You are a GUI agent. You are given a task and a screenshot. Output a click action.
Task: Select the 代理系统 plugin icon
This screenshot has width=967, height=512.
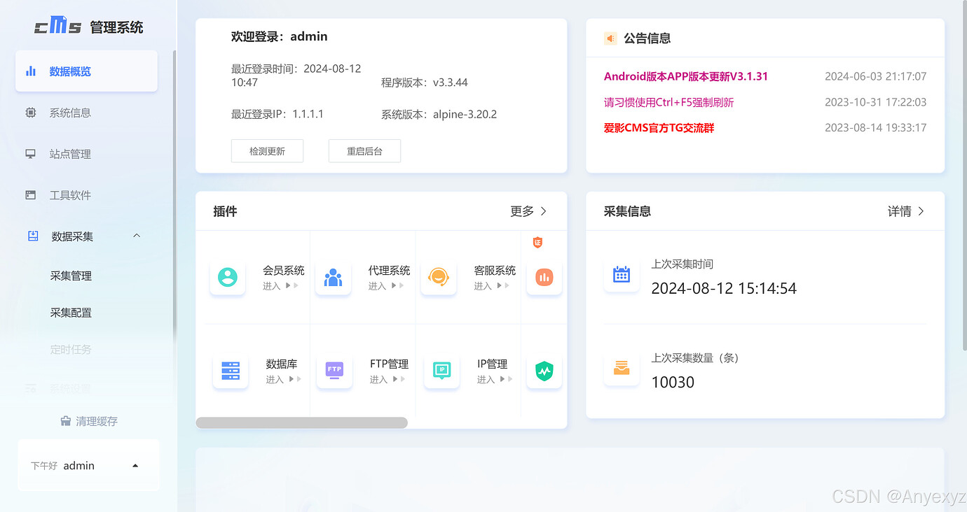coord(334,277)
